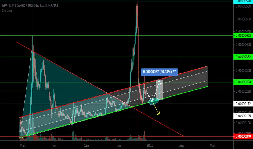Click the 0.00000500 price axis tick
253x149 pixels.
coord(243,19)
